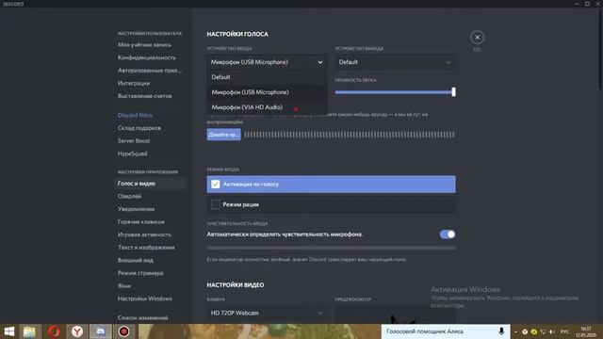Click the Давайте пр... mic test button

[224, 135]
